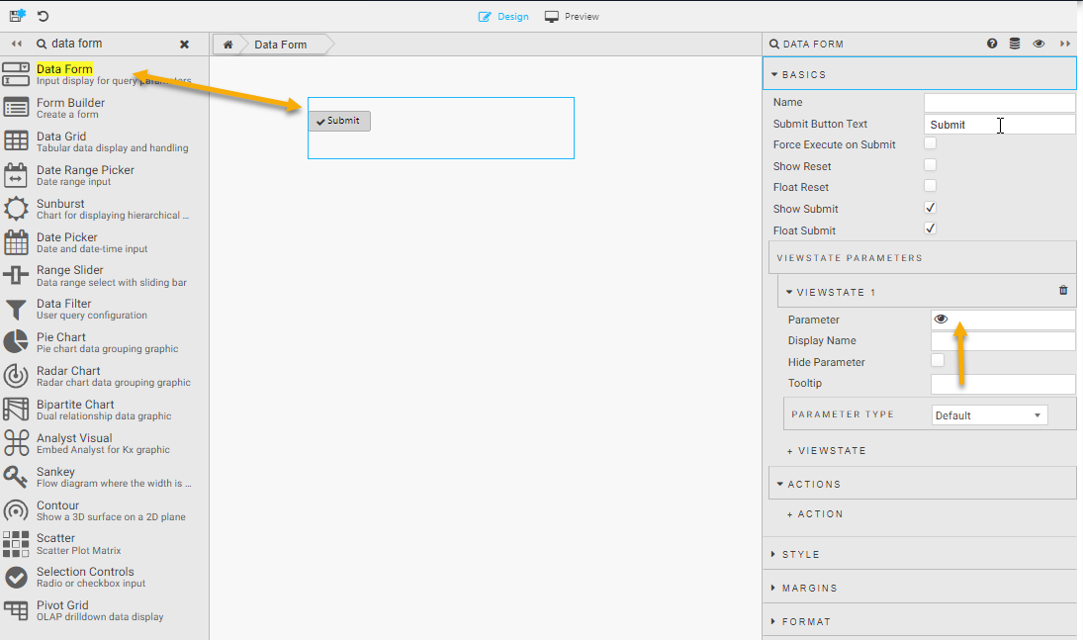The height and width of the screenshot is (640, 1083).
Task: Open the Parameter Type dropdown
Action: click(x=989, y=415)
